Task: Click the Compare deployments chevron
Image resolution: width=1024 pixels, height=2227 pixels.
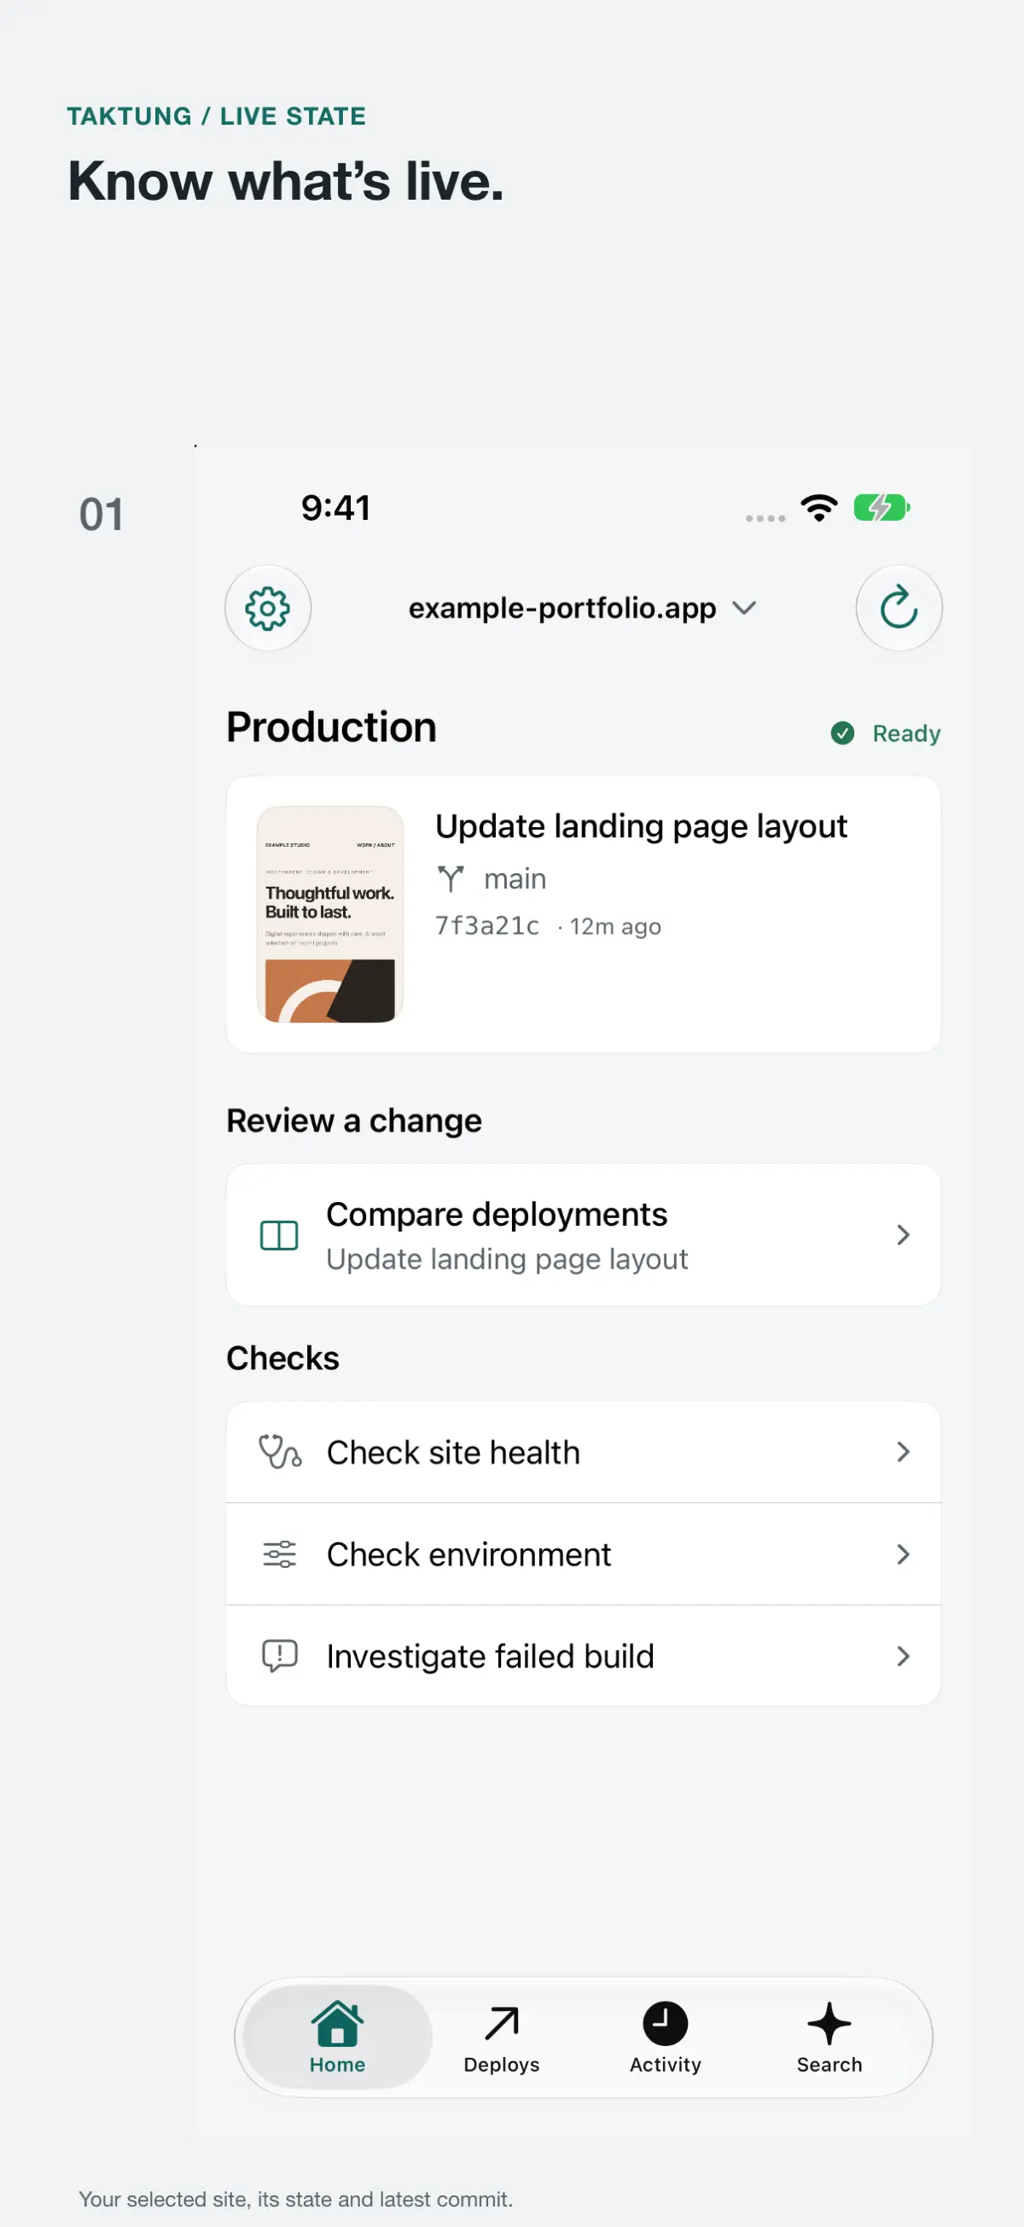Action: click(903, 1234)
